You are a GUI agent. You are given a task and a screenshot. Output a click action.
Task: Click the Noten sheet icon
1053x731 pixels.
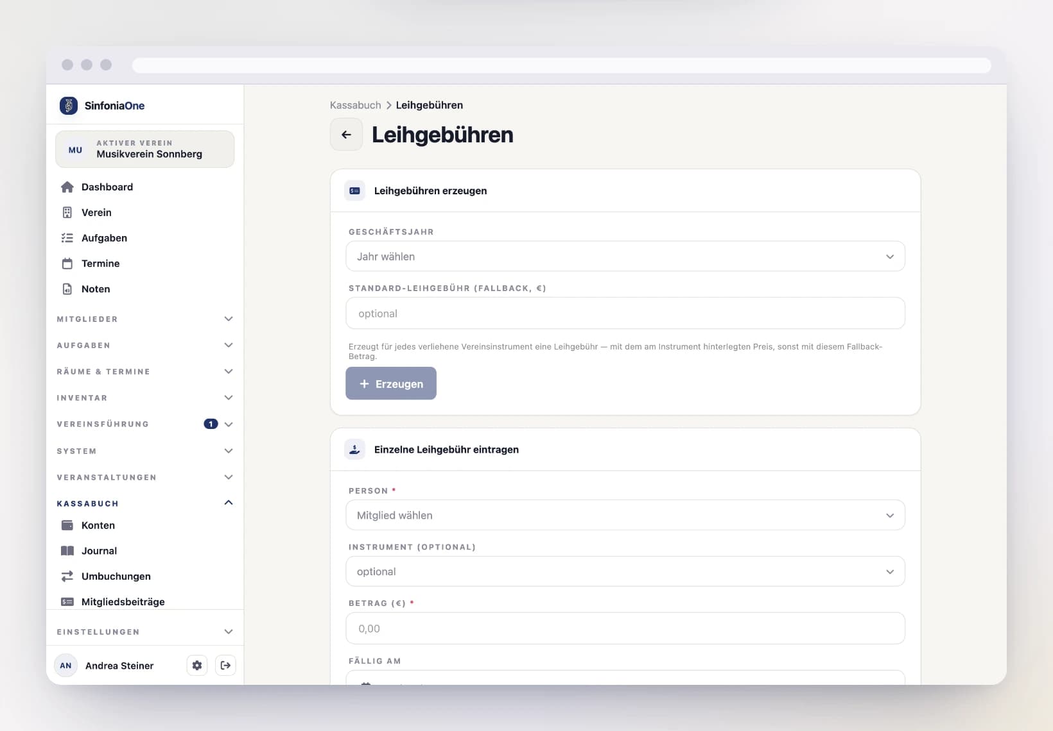pos(67,289)
